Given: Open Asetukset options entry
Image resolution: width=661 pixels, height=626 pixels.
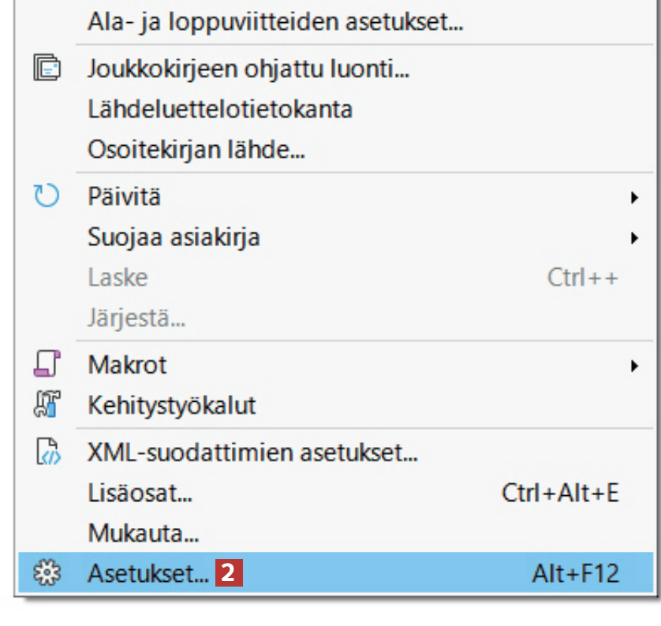Looking at the screenshot, I should [148, 574].
